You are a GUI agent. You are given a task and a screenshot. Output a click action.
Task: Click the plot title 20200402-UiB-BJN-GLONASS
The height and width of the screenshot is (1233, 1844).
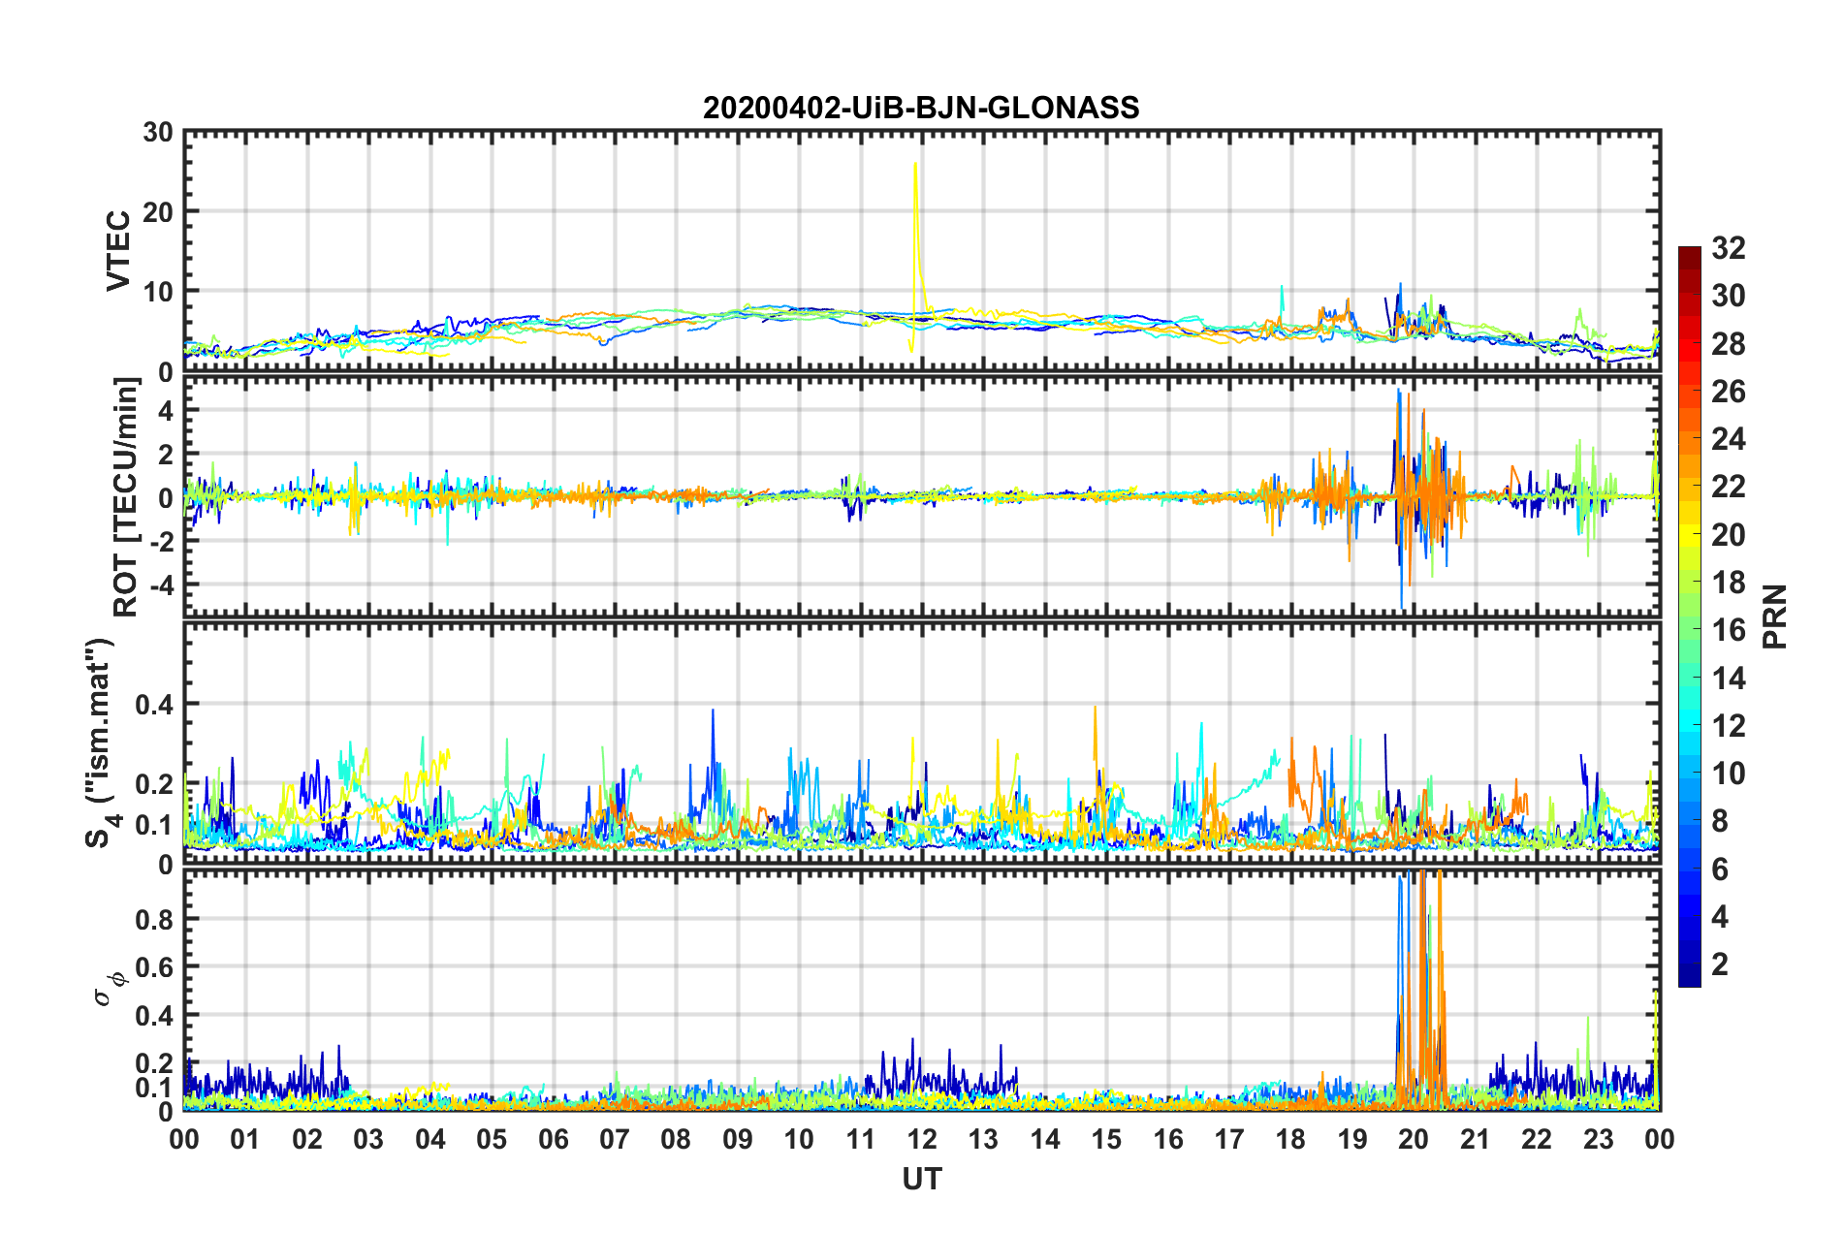click(921, 108)
